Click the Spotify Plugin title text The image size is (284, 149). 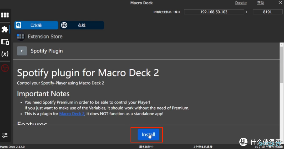tap(47, 51)
